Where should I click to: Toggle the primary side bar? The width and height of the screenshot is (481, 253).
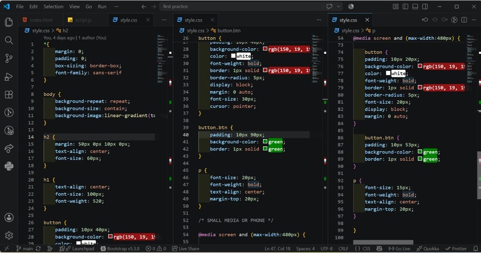[x=406, y=7]
